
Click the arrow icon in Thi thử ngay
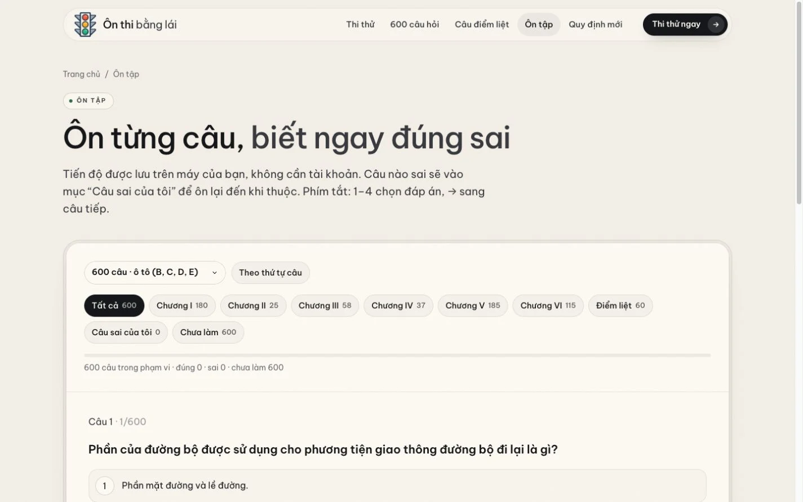[x=716, y=25]
